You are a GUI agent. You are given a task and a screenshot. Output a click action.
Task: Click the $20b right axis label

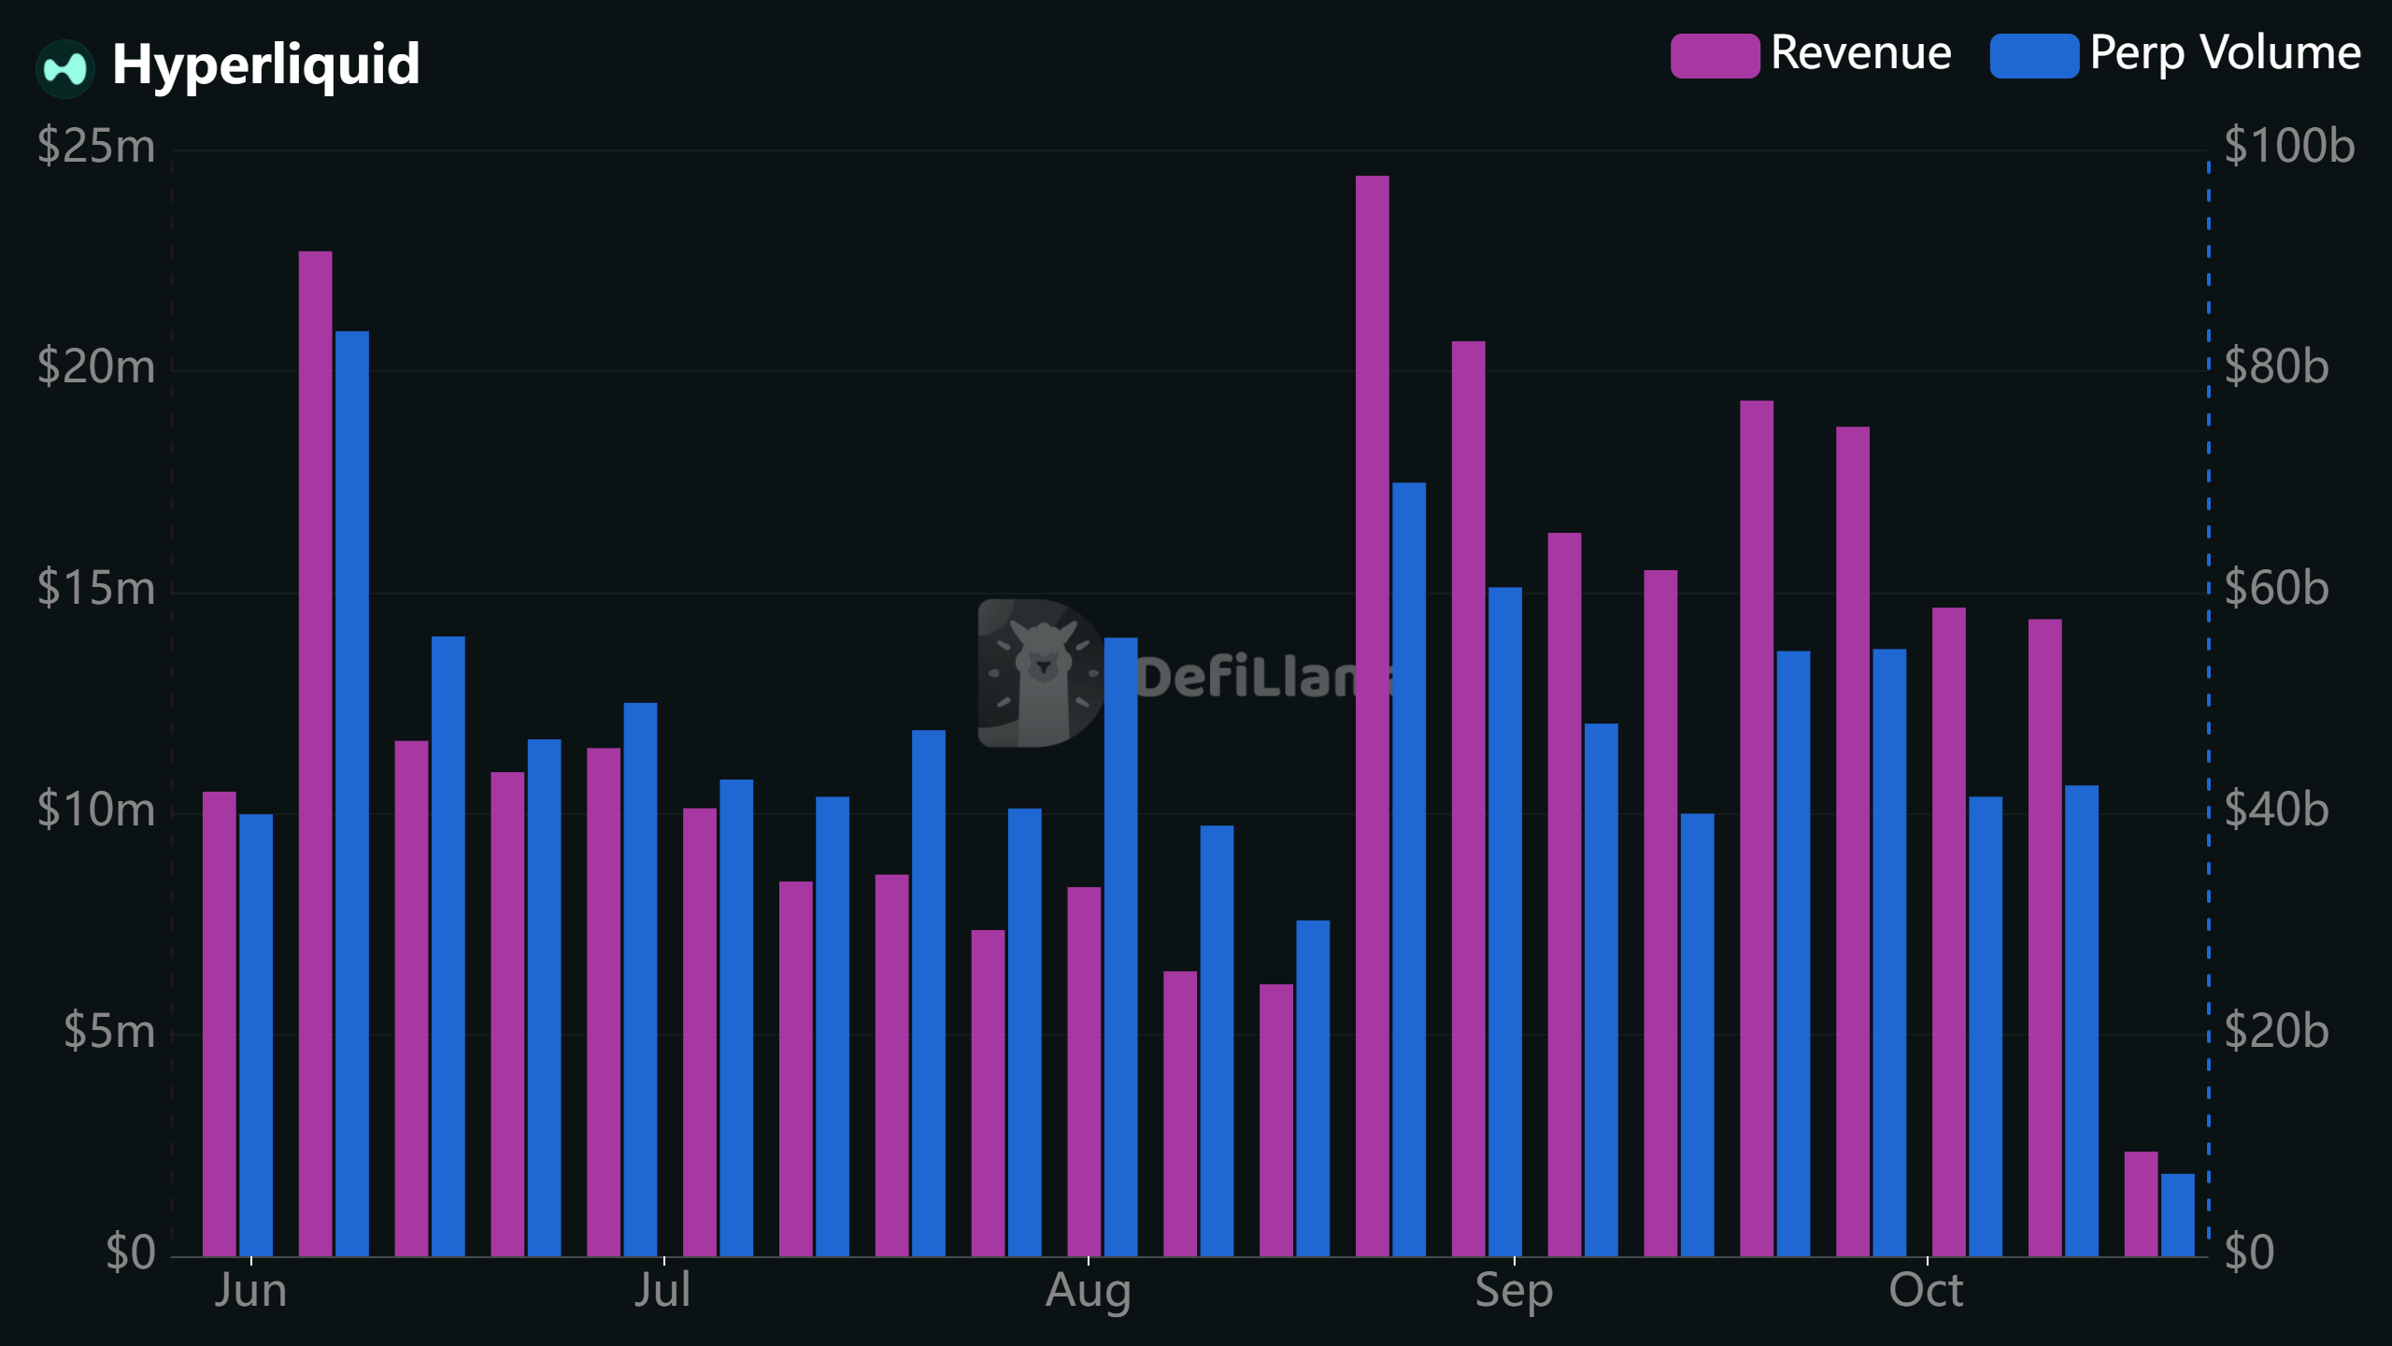(2276, 1031)
